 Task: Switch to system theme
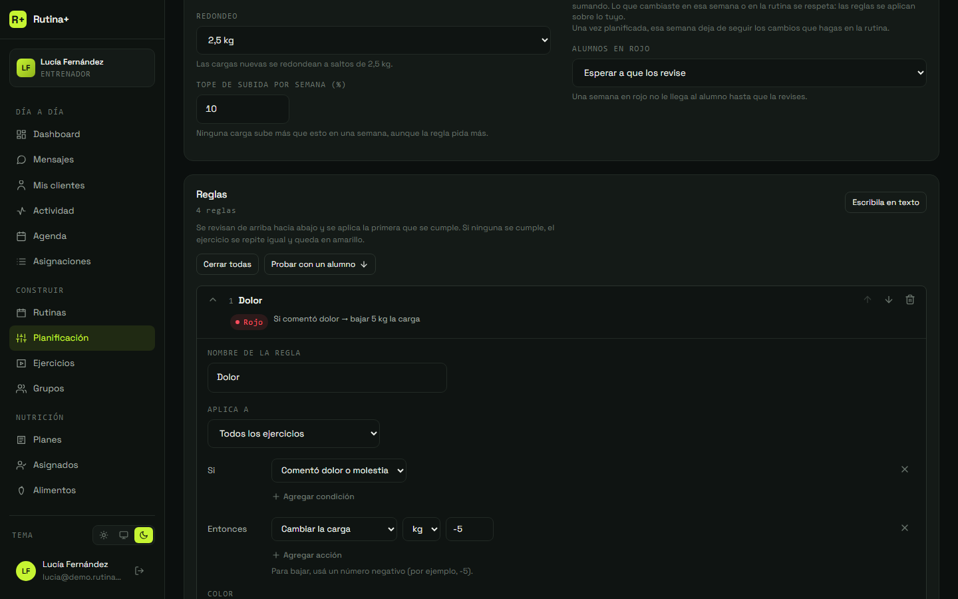click(x=124, y=535)
